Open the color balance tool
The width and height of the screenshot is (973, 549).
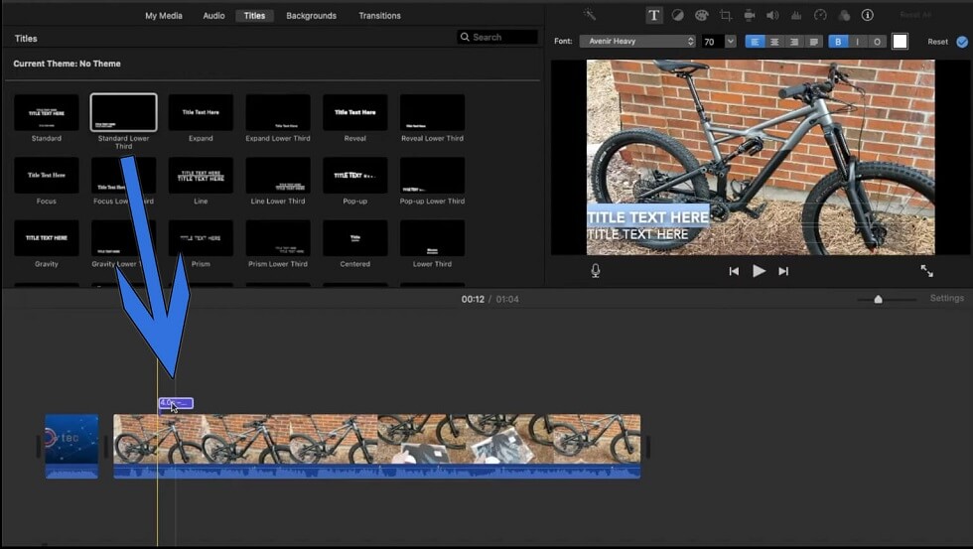point(677,15)
